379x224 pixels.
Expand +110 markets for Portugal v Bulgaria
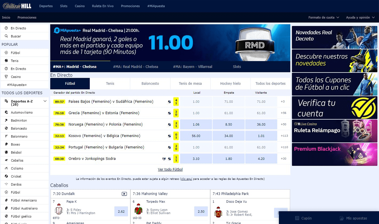coord(284,147)
